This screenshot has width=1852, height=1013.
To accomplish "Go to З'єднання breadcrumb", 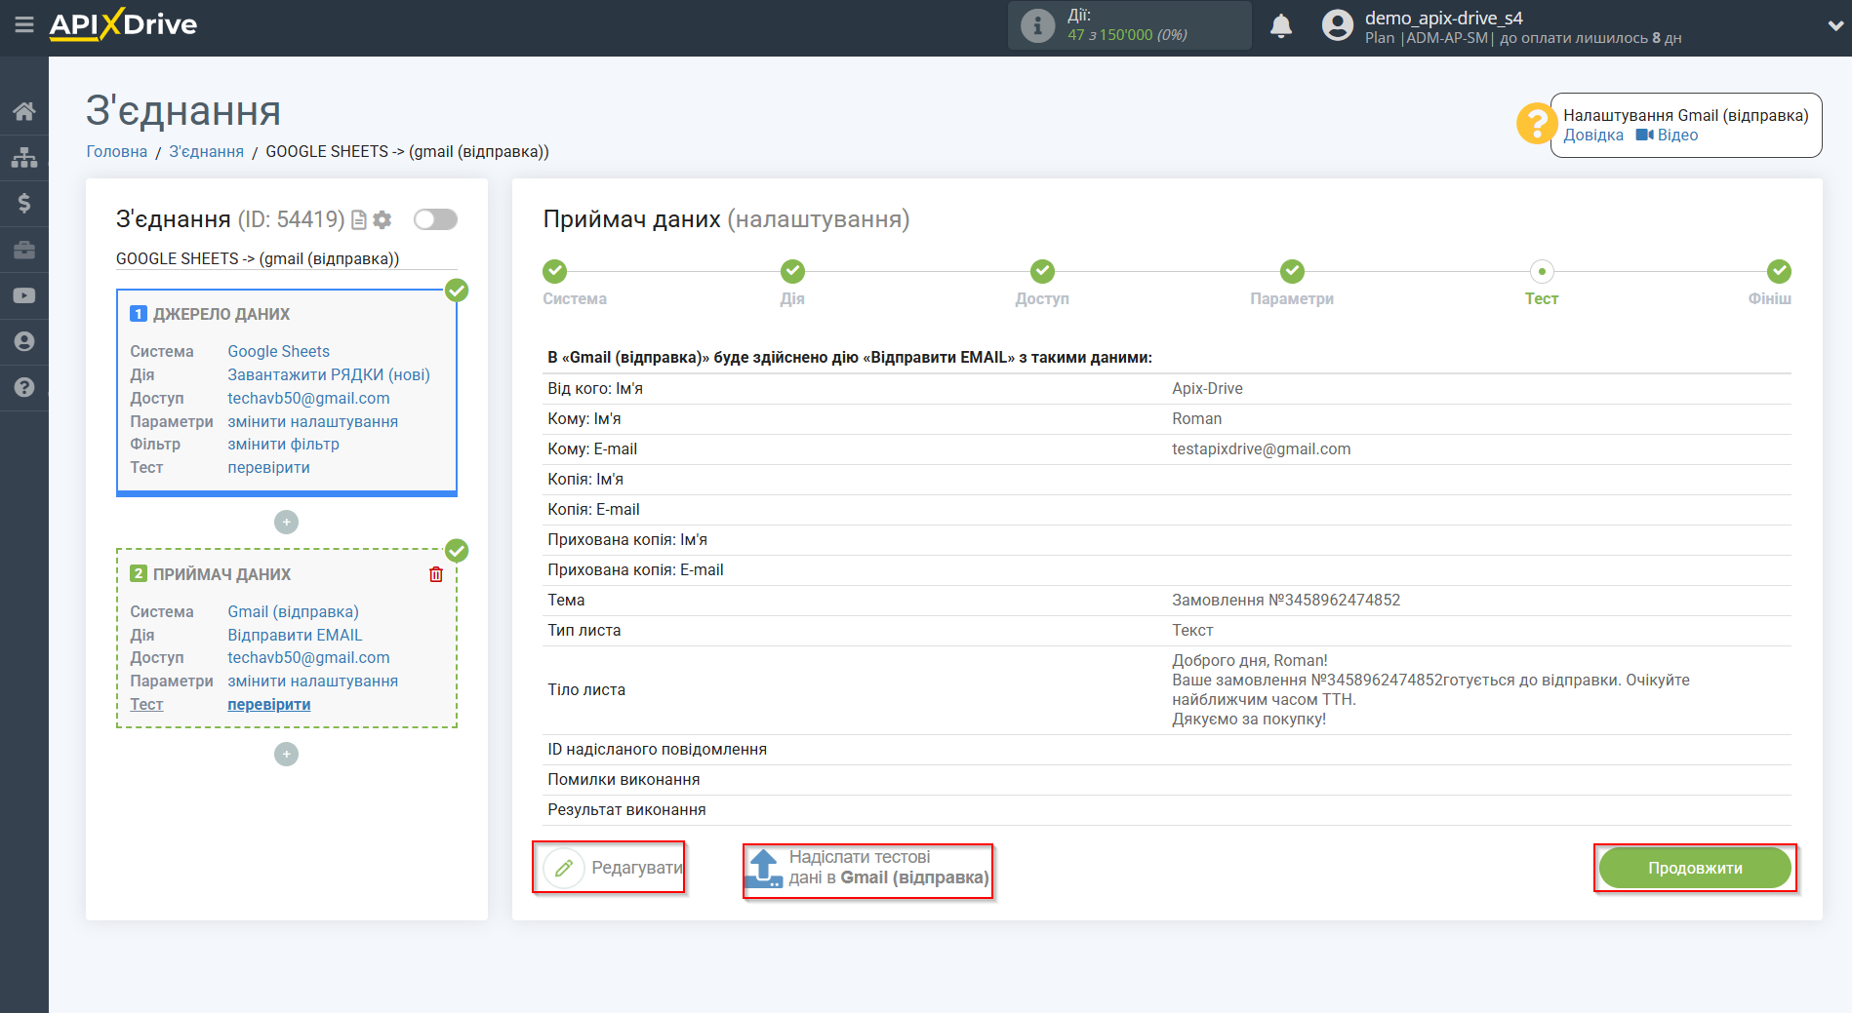I will point(207,151).
